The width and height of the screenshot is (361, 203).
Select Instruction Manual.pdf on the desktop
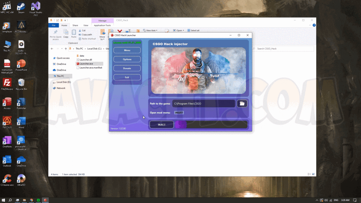(7, 67)
